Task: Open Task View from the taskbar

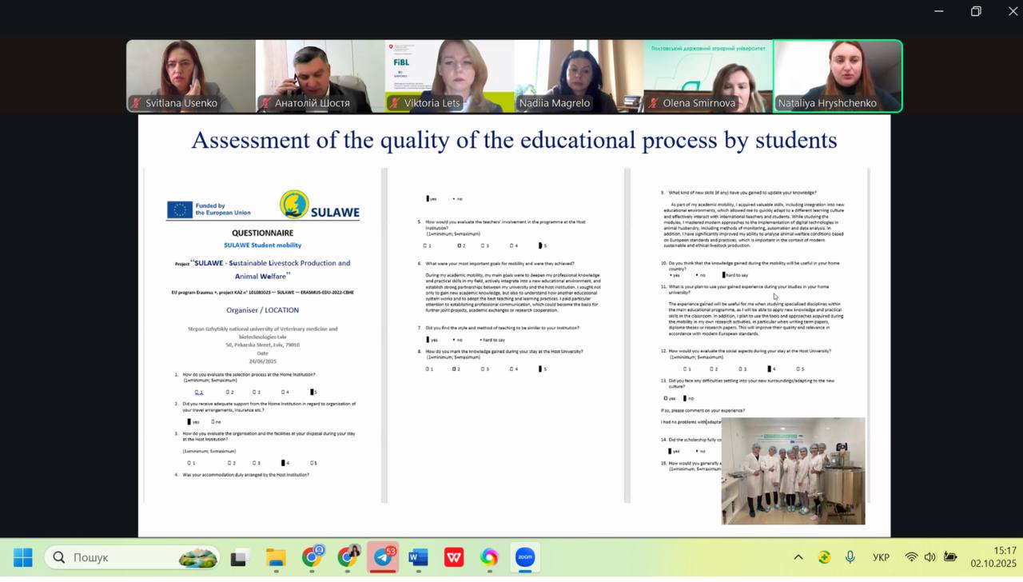Action: pos(238,557)
